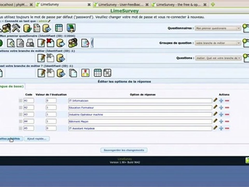
Task: Open the label sets grid icon
Action: point(59,28)
